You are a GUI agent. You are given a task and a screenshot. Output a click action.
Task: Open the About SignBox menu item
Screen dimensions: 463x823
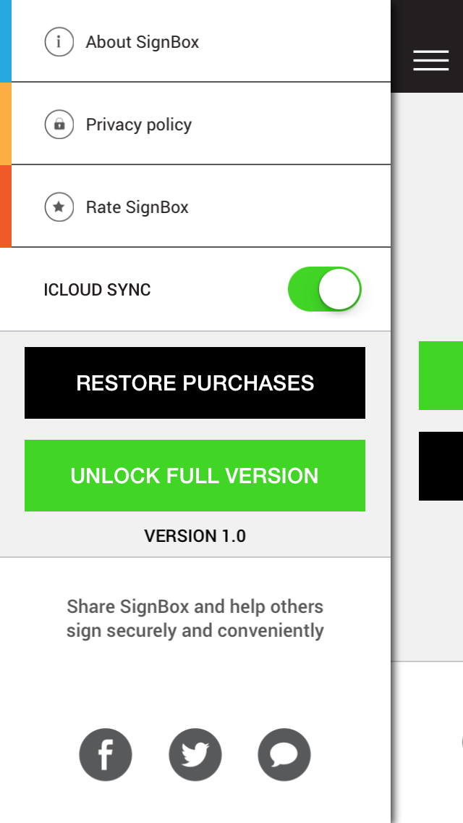pyautogui.click(x=143, y=42)
